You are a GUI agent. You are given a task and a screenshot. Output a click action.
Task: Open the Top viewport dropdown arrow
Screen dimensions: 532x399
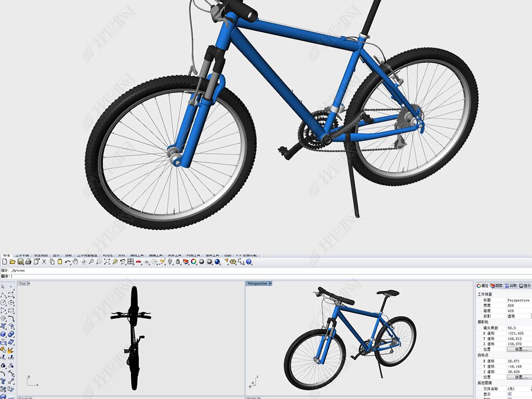click(29, 284)
